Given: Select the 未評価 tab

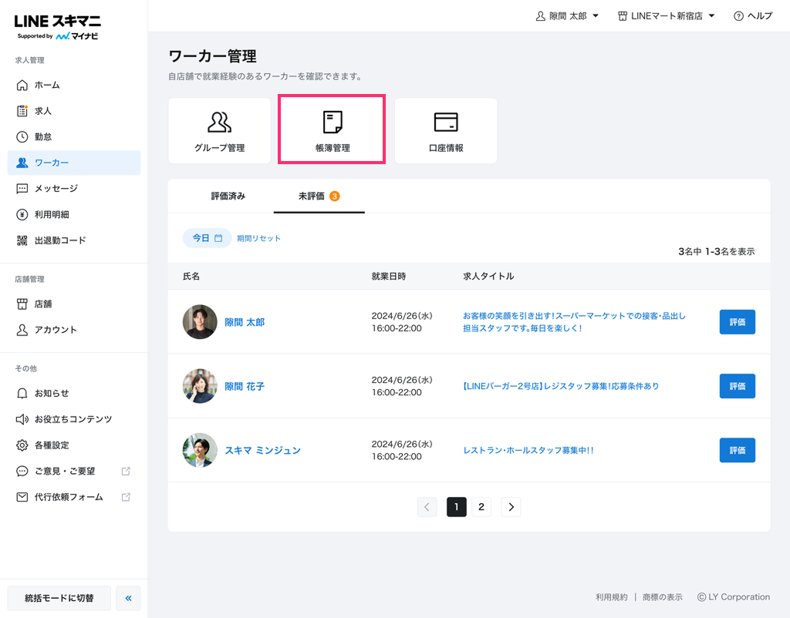Looking at the screenshot, I should coord(319,196).
